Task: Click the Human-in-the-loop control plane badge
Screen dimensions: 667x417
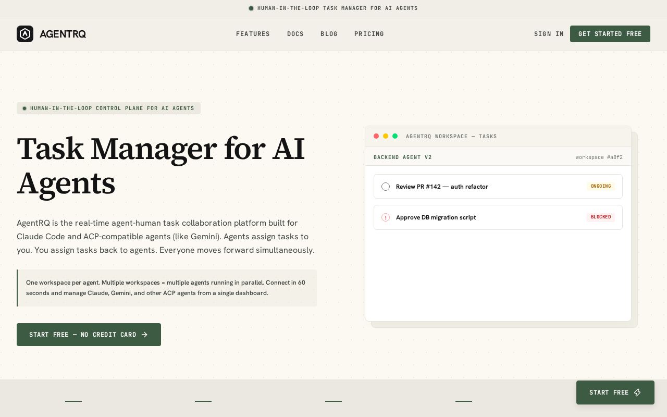Action: 108,108
